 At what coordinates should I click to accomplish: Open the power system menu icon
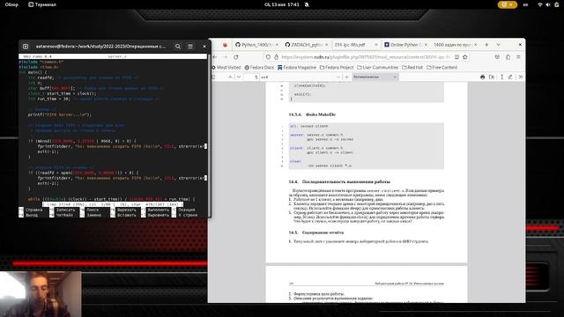coord(556,4)
